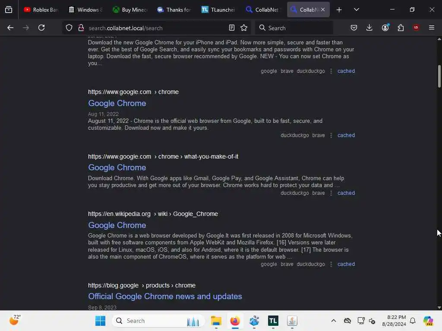
Task: Expand more options dots on Aug 11 result
Action: (x=331, y=135)
